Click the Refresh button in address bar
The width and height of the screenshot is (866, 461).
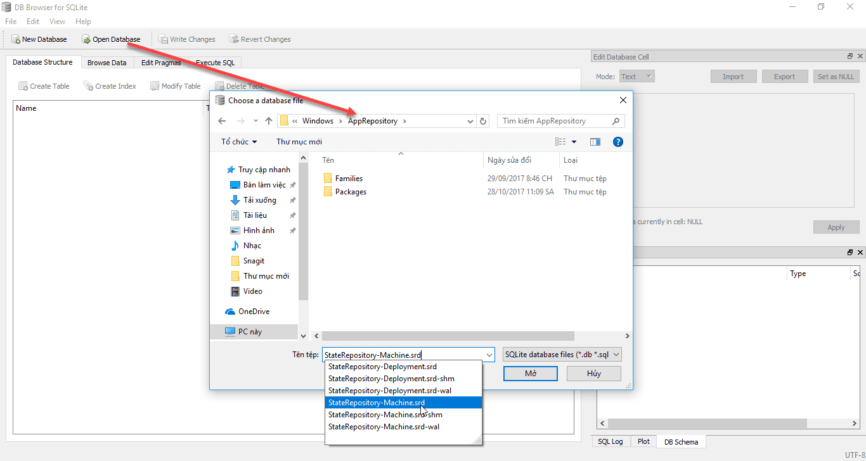(x=484, y=121)
